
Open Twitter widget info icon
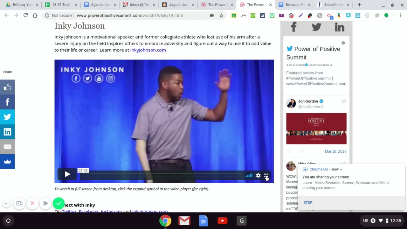coord(343,43)
